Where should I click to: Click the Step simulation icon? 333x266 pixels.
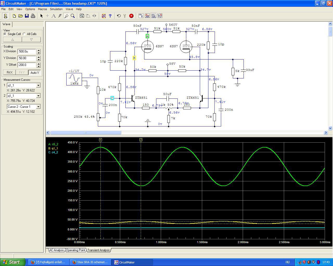point(125,16)
